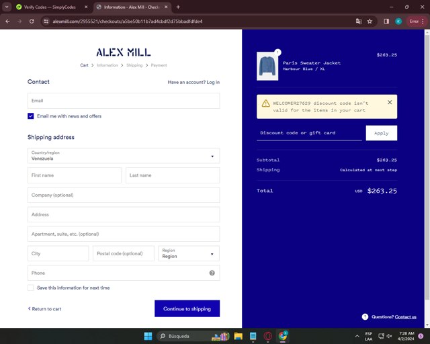
Task: Go to Cart breadcrumb
Action: pyautogui.click(x=84, y=65)
